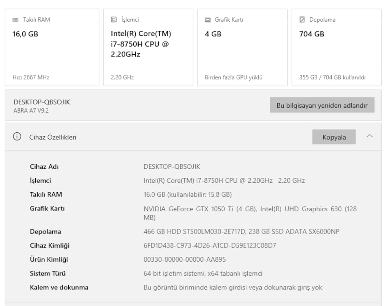Click the Ürün Kimliği label
Screen dimensions: 389x306
coord(49,259)
